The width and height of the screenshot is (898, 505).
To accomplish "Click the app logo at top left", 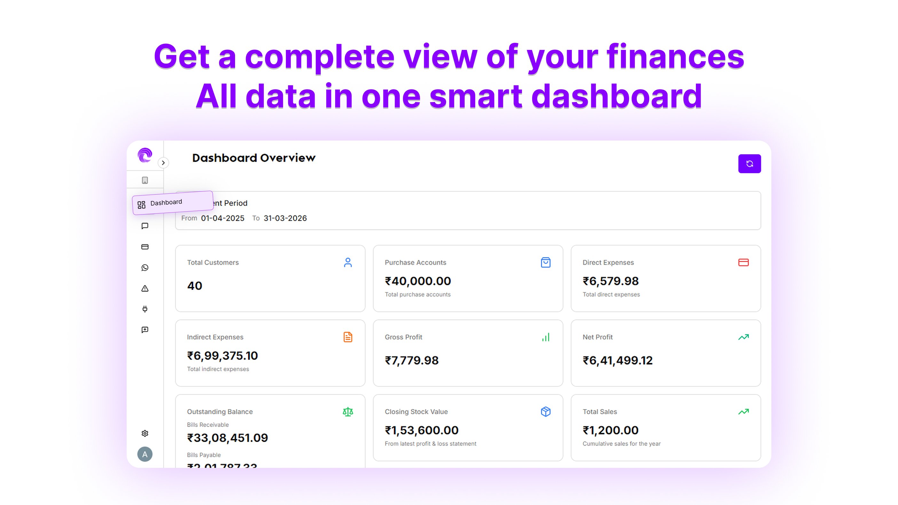I will 145,155.
